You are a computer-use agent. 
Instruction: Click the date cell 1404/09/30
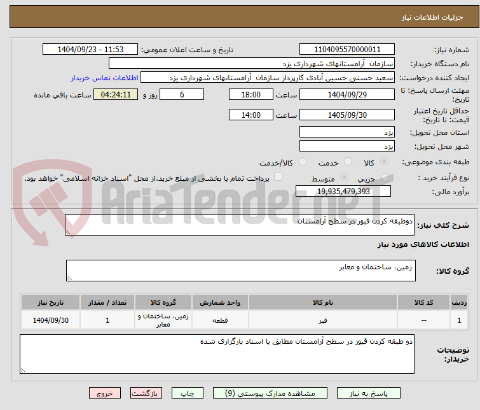[50, 320]
